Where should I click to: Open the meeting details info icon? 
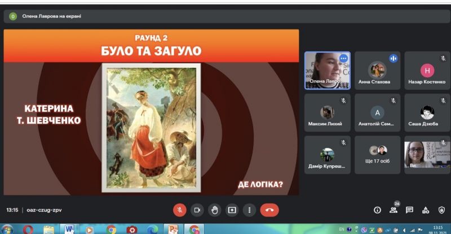point(377,210)
